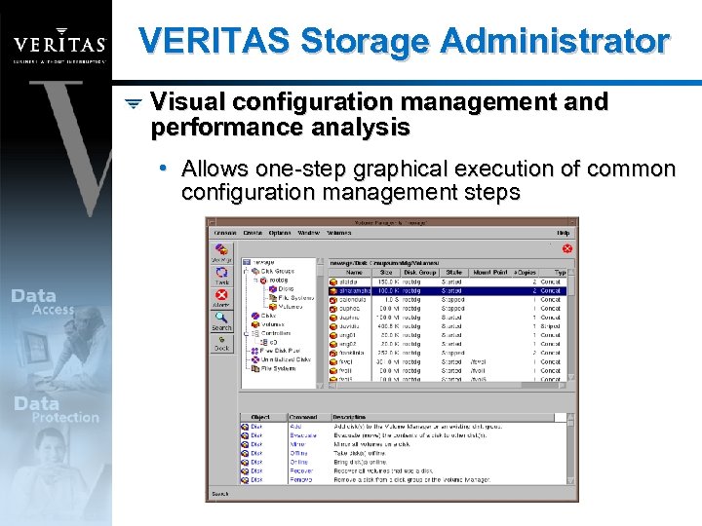
Task: Select the Free Disk Pool tree item
Action: (276, 351)
